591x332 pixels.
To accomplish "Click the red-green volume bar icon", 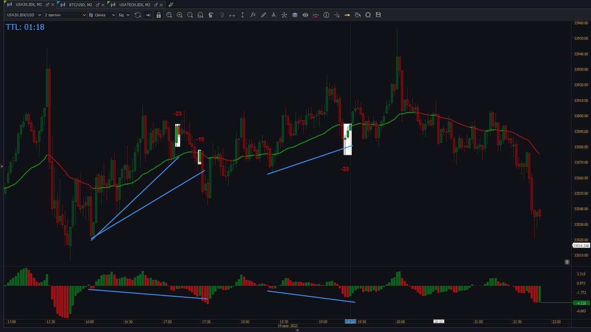I will coord(347,15).
